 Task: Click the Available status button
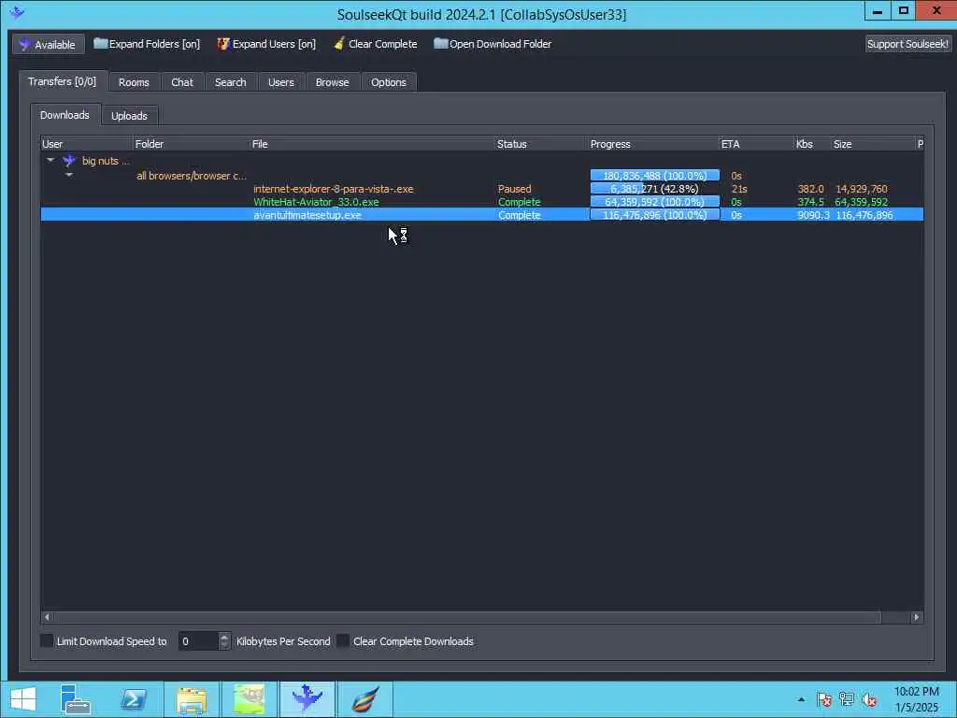[x=49, y=44]
